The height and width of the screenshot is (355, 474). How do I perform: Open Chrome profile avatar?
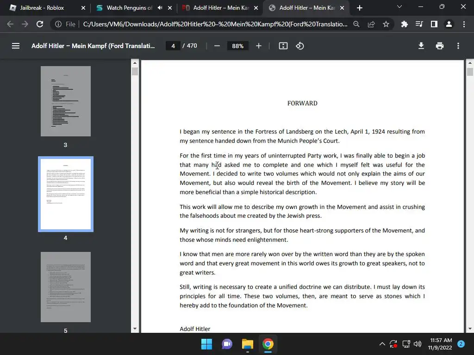pyautogui.click(x=449, y=24)
